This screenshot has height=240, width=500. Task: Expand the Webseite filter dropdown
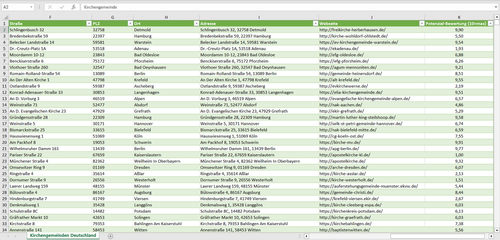tap(422, 24)
